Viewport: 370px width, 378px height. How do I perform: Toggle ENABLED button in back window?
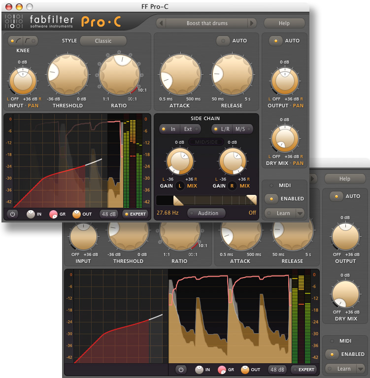pyautogui.click(x=332, y=354)
